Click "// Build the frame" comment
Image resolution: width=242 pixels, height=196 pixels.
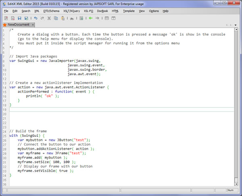(x=28, y=131)
